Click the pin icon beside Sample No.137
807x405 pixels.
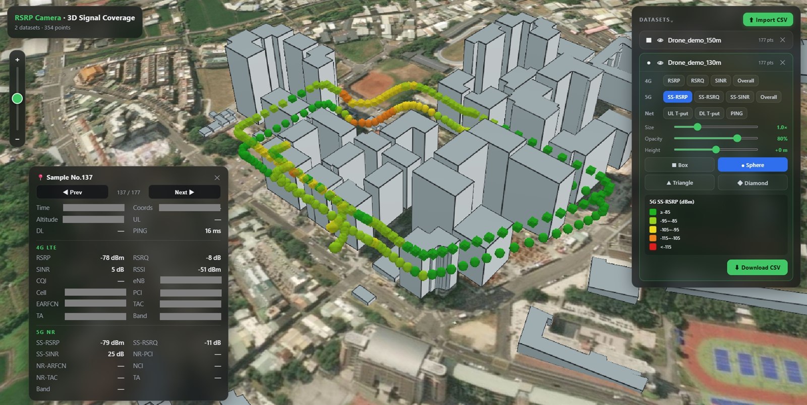40,178
